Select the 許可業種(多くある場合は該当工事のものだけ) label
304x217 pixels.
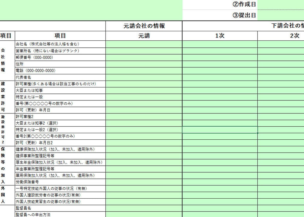point(56,84)
